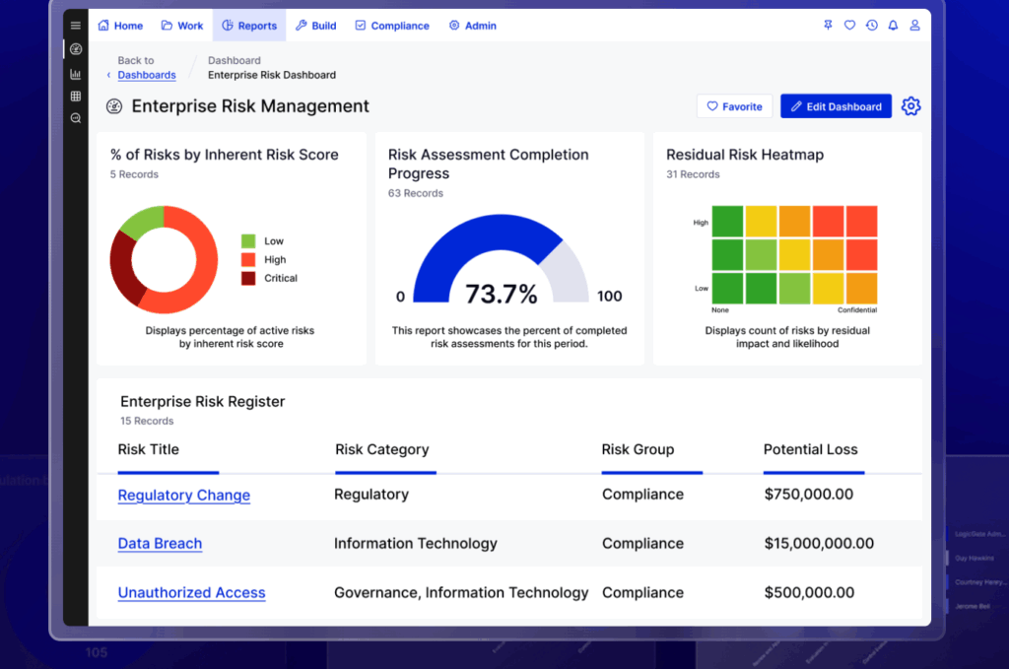Click the search icon in left sidebar

76,118
